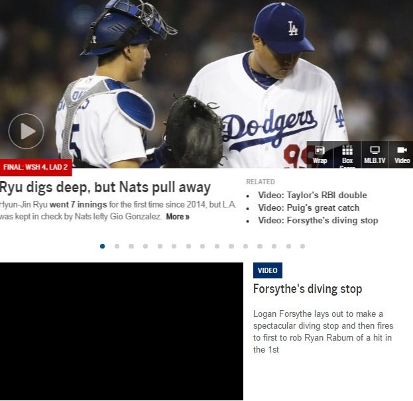413x401 pixels.
Task: Click the blue VIDEO label tag
Action: point(268,270)
